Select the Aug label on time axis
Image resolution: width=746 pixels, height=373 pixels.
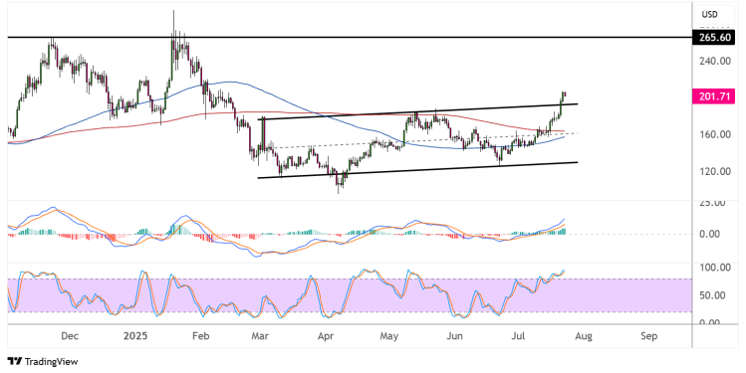tap(584, 336)
